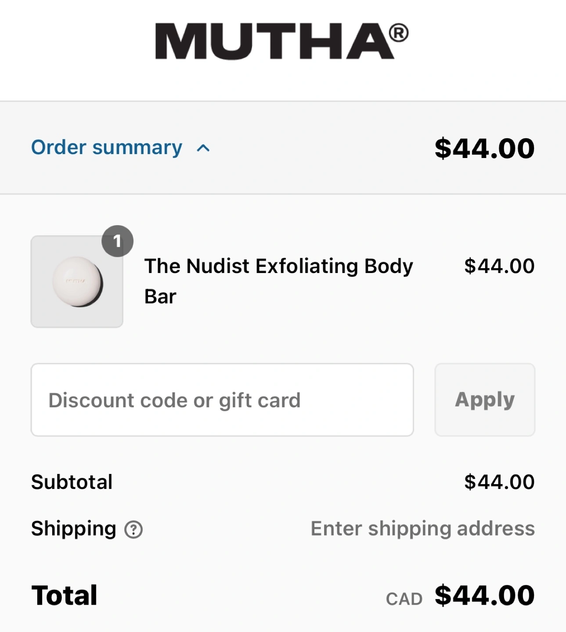
Task: Click the quantity badge showing 1
Action: click(117, 241)
